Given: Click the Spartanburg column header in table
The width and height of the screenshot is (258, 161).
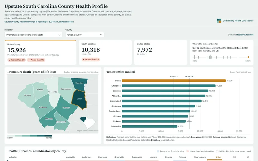Looking at the screenshot, I should [x=200, y=157].
